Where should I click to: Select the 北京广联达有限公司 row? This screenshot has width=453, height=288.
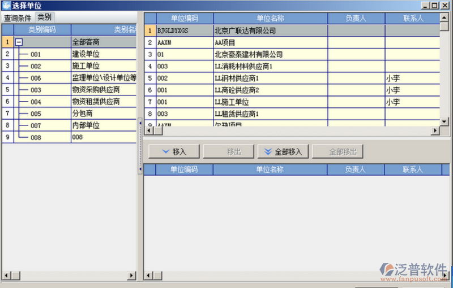[245, 30]
